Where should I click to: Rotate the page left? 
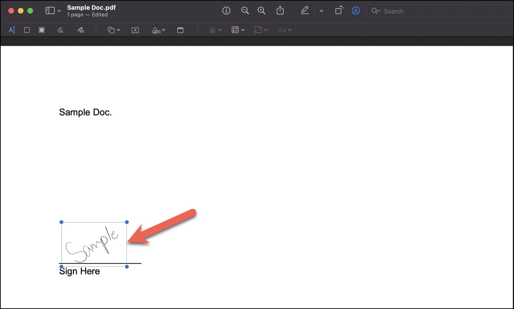pos(339,11)
